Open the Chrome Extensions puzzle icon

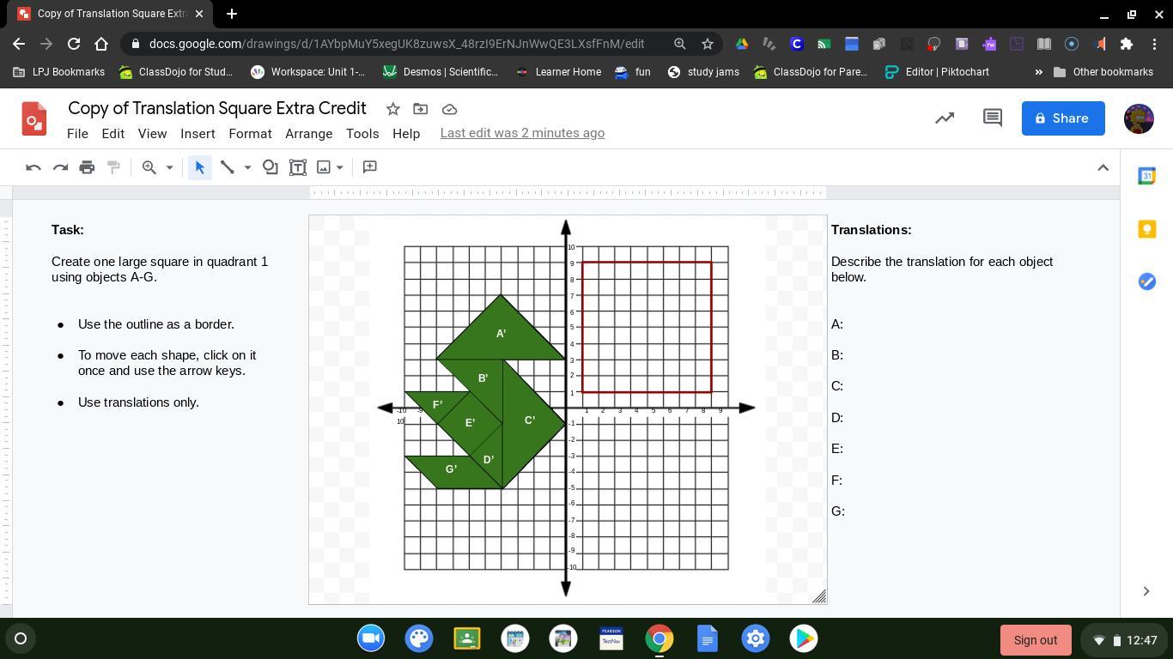(x=1127, y=44)
